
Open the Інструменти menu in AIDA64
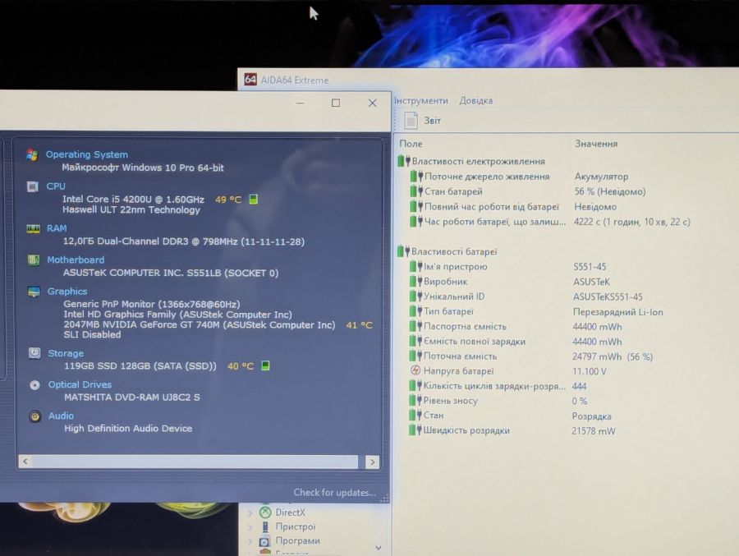(x=421, y=100)
